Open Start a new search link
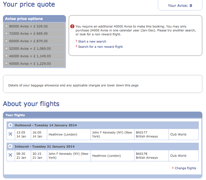The width and height of the screenshot is (206, 180). click(x=92, y=42)
